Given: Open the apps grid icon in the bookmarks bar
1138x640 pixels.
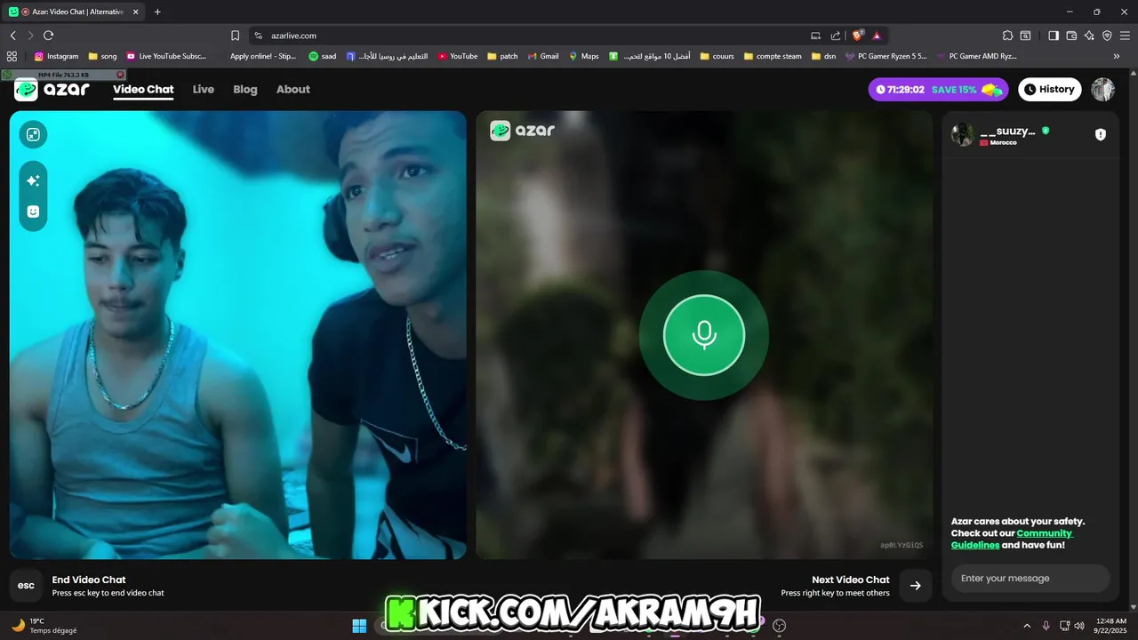Looking at the screenshot, I should click(x=12, y=56).
